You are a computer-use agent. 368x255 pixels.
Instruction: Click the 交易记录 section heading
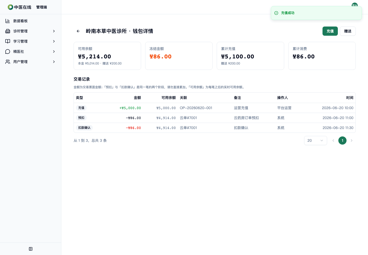[82, 79]
